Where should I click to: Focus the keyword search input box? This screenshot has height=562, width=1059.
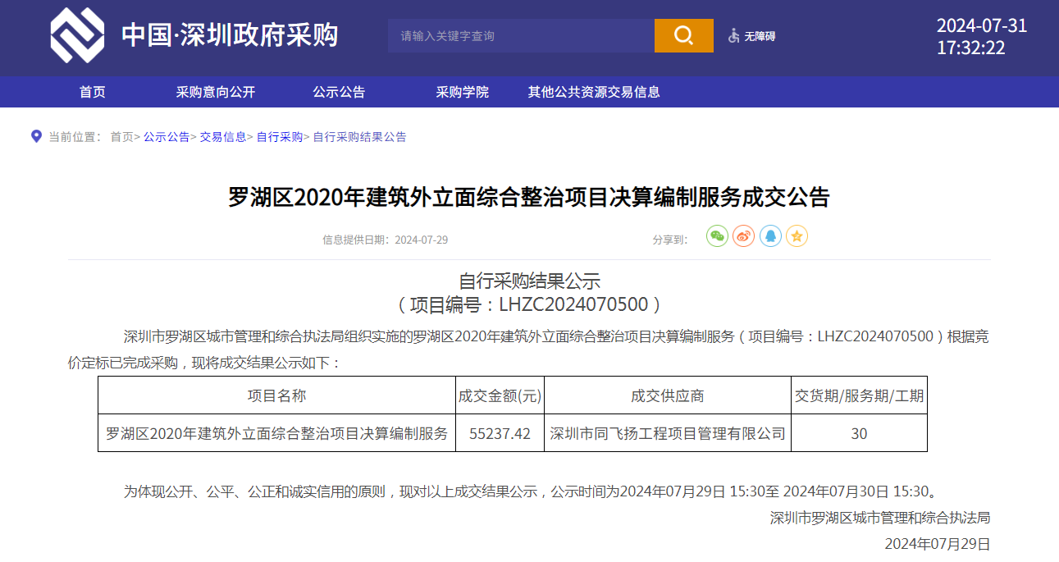[521, 36]
